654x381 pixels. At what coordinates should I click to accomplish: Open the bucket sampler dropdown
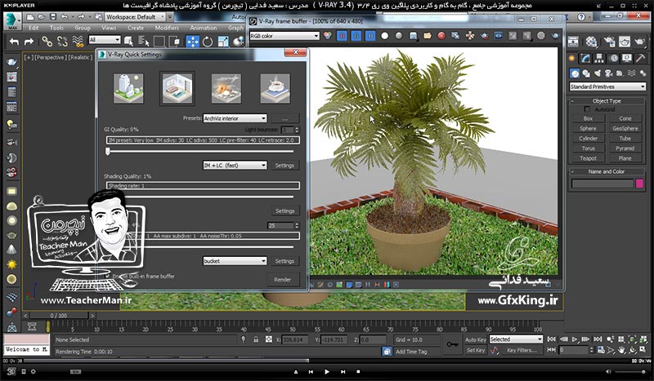235,261
